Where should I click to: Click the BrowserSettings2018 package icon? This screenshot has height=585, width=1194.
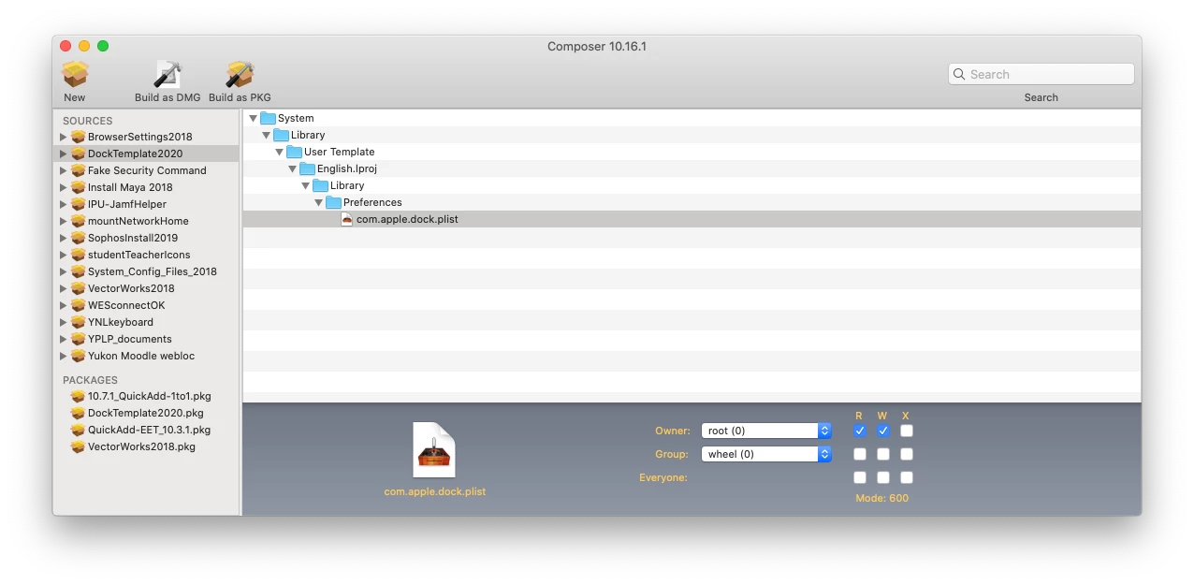pos(78,137)
